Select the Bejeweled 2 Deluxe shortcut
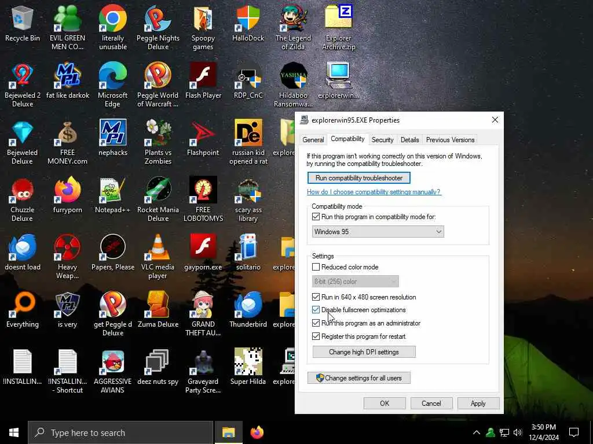This screenshot has height=444, width=593. [23, 85]
